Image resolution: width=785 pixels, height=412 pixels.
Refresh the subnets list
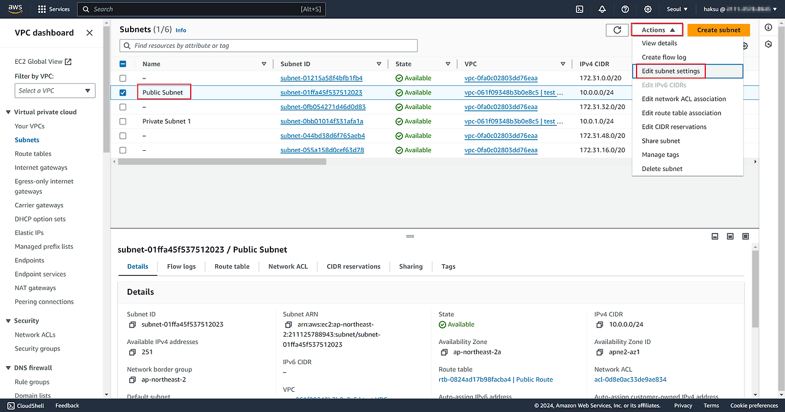pyautogui.click(x=617, y=30)
